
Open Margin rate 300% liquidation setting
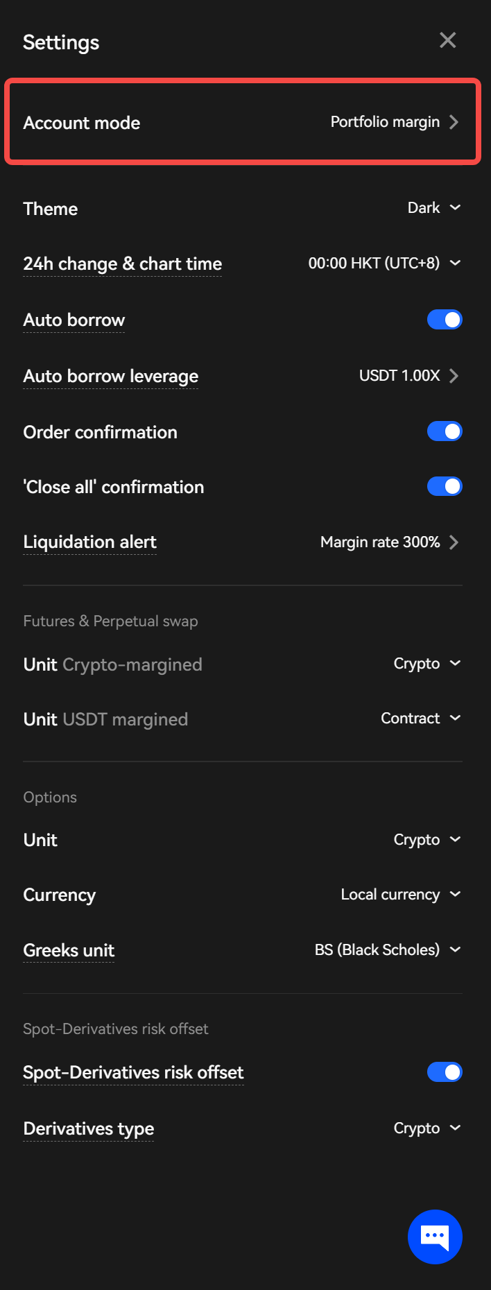[380, 542]
